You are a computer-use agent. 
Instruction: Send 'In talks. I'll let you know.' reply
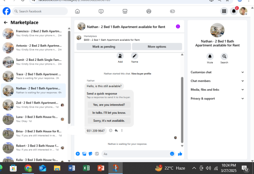pos(109,113)
